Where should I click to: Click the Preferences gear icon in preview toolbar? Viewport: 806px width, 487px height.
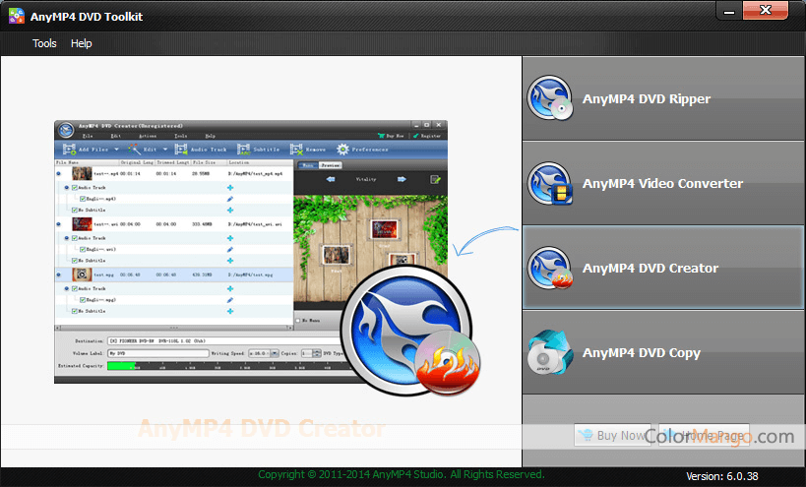tap(343, 150)
